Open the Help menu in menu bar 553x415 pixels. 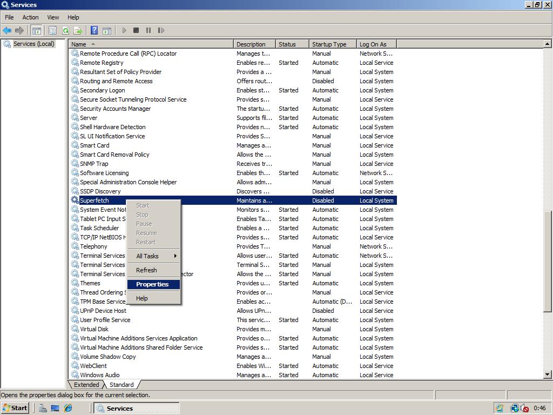73,17
